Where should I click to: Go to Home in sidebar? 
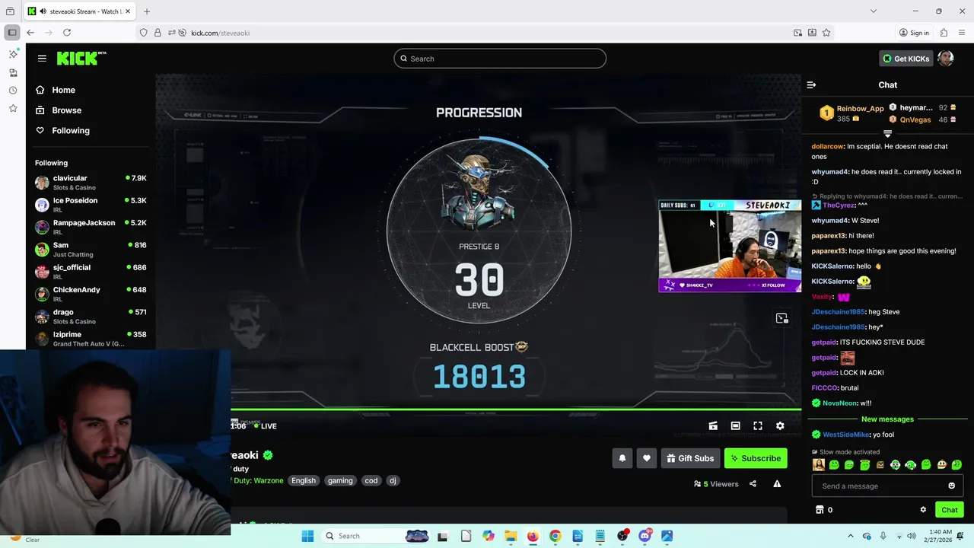pos(63,90)
